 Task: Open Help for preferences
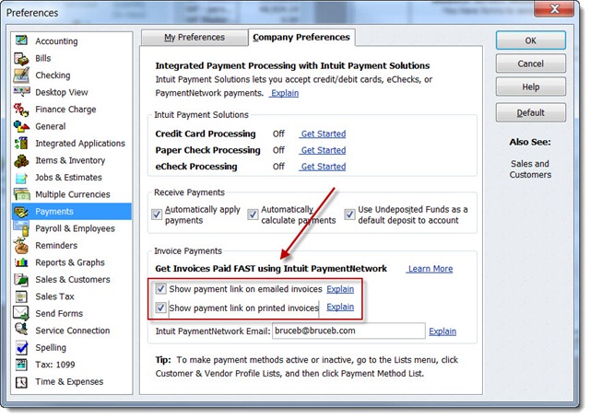click(531, 87)
